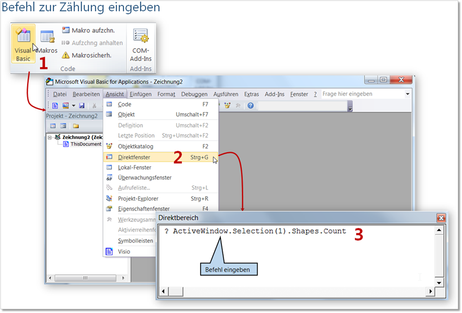The image size is (462, 313).
Task: Minimize the Visual Basic for Applications window
Action: [x=371, y=80]
